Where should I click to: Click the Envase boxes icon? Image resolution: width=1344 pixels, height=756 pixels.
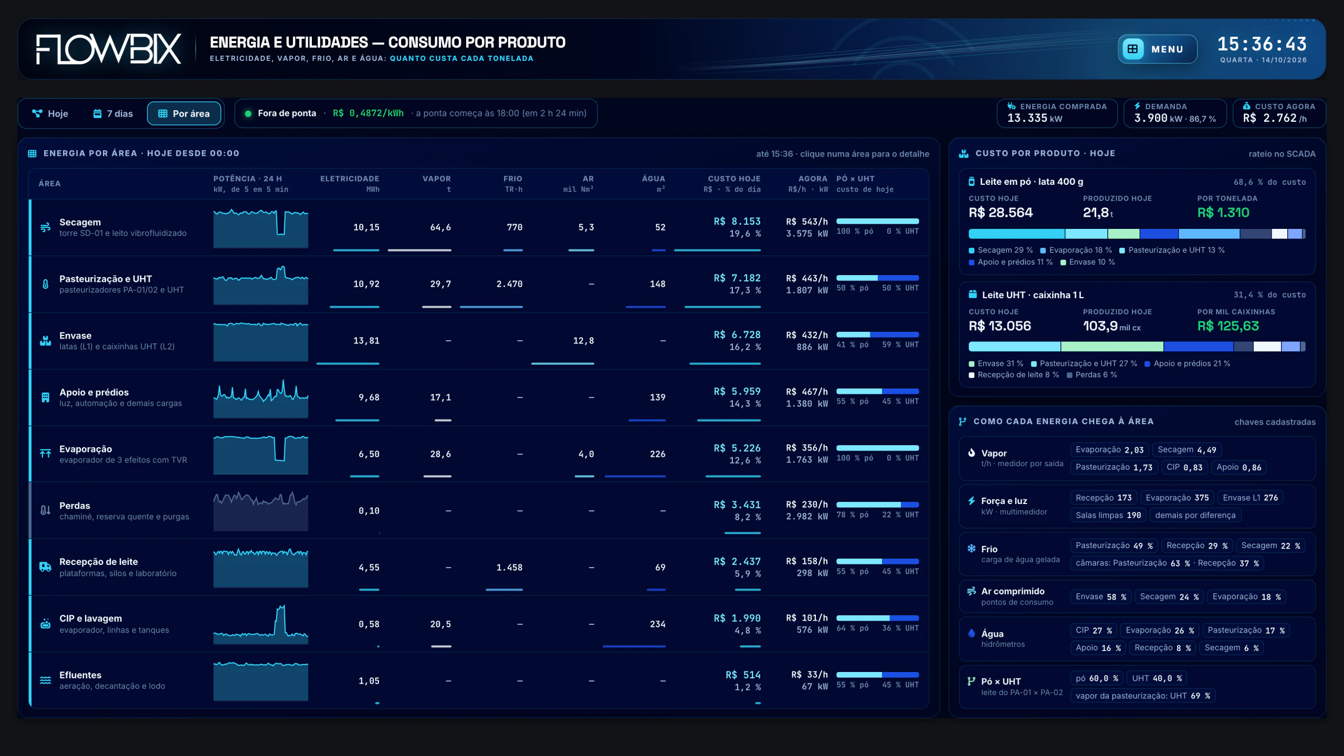(x=46, y=341)
